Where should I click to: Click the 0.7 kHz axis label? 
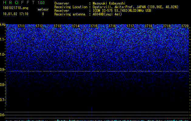[3, 100]
